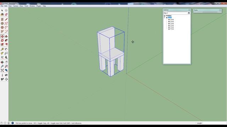
Task: Select the Untitled root in Outliner
Action: pos(168,16)
